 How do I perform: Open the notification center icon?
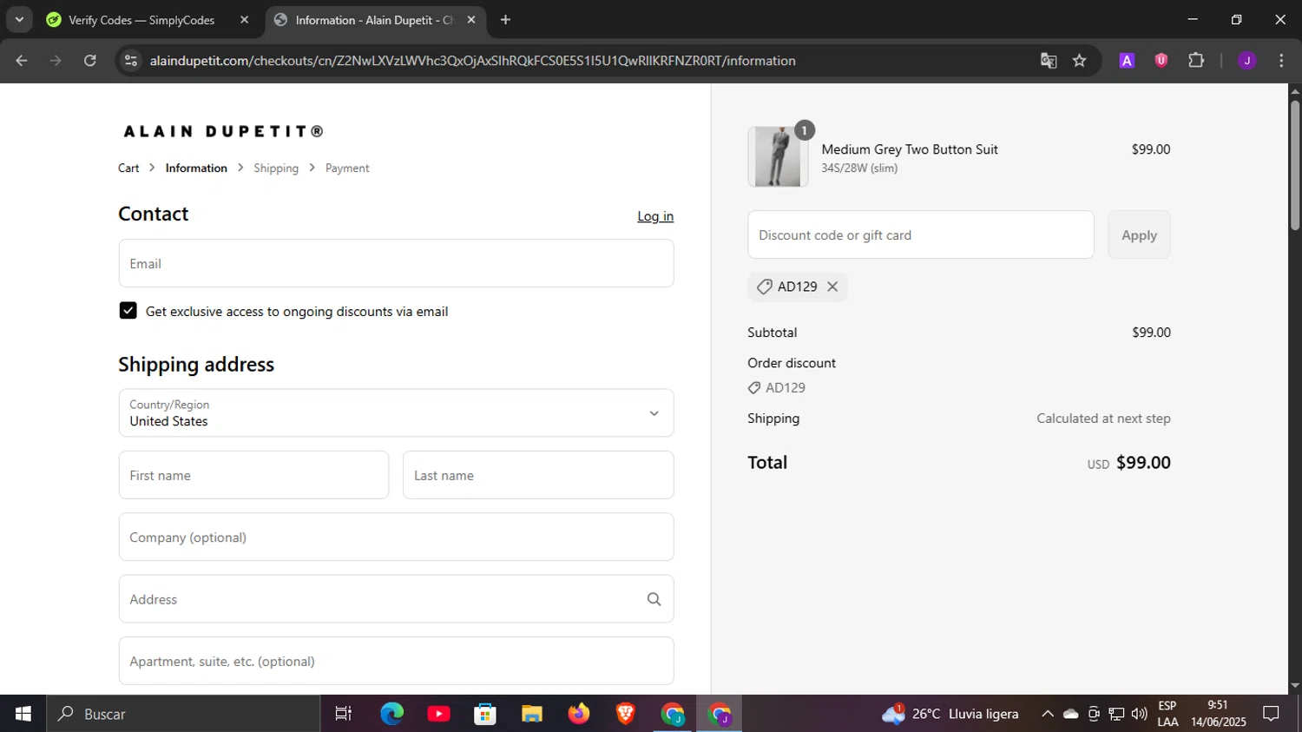[x=1272, y=714]
